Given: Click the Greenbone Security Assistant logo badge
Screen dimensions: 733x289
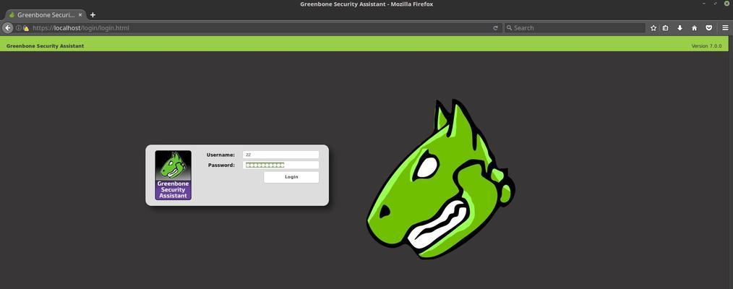Looking at the screenshot, I should (173, 175).
